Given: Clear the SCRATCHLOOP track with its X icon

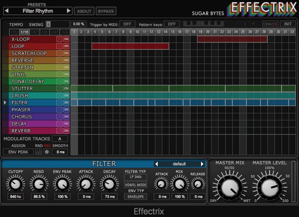Looking at the screenshot, I should [x=59, y=53].
